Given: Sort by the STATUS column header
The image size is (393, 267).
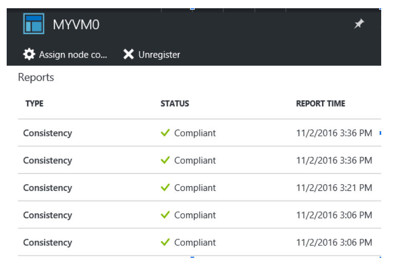Looking at the screenshot, I should coord(175,103).
